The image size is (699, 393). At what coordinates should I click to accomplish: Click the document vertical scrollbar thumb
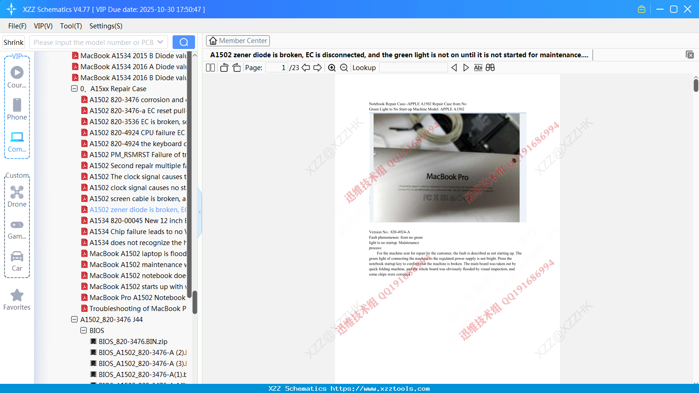pos(696,85)
